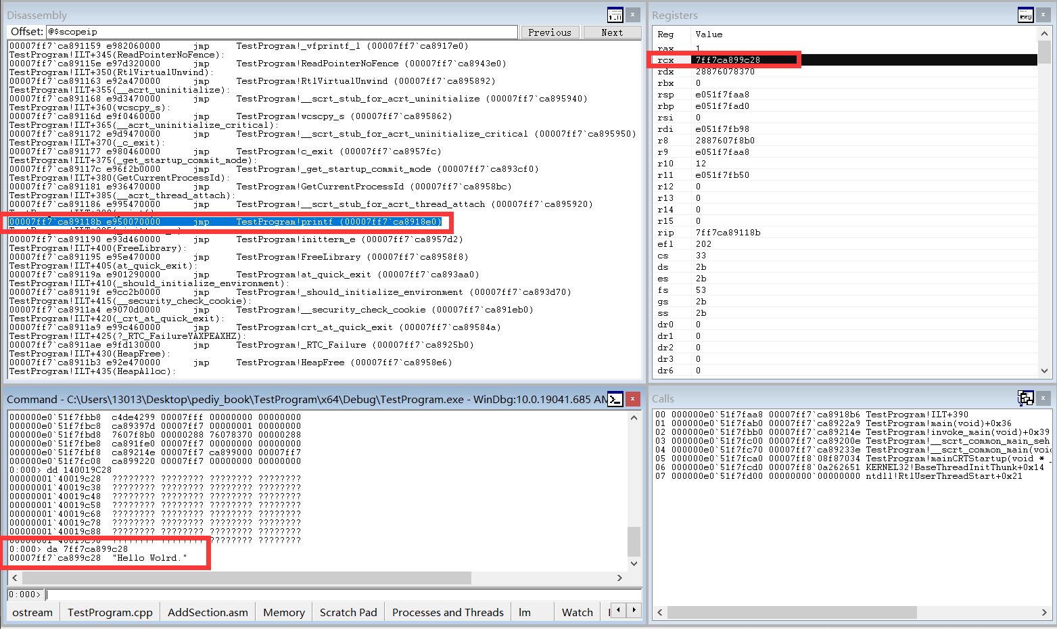Open the AddSection.asm tab
This screenshot has height=629, width=1057.
click(x=208, y=612)
